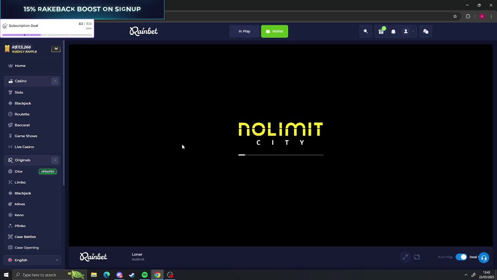Open the Casino Blackjack entry under Slots
Viewport: 497px width, 280px height.
23,103
